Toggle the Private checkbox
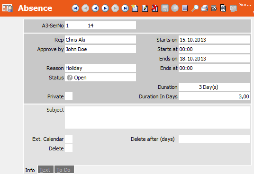 (69, 96)
